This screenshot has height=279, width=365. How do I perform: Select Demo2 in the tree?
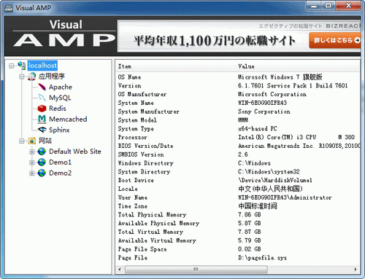[x=60, y=173]
